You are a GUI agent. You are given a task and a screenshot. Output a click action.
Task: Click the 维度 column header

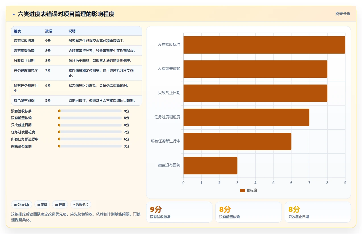(17, 31)
